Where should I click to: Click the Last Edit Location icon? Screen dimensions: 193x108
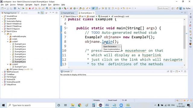click(124, 8)
